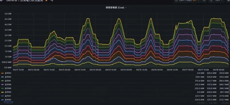This screenshot has width=230, height=105.
Task: Open purple color swatch for 台中#6
Action: [x=2, y=85]
